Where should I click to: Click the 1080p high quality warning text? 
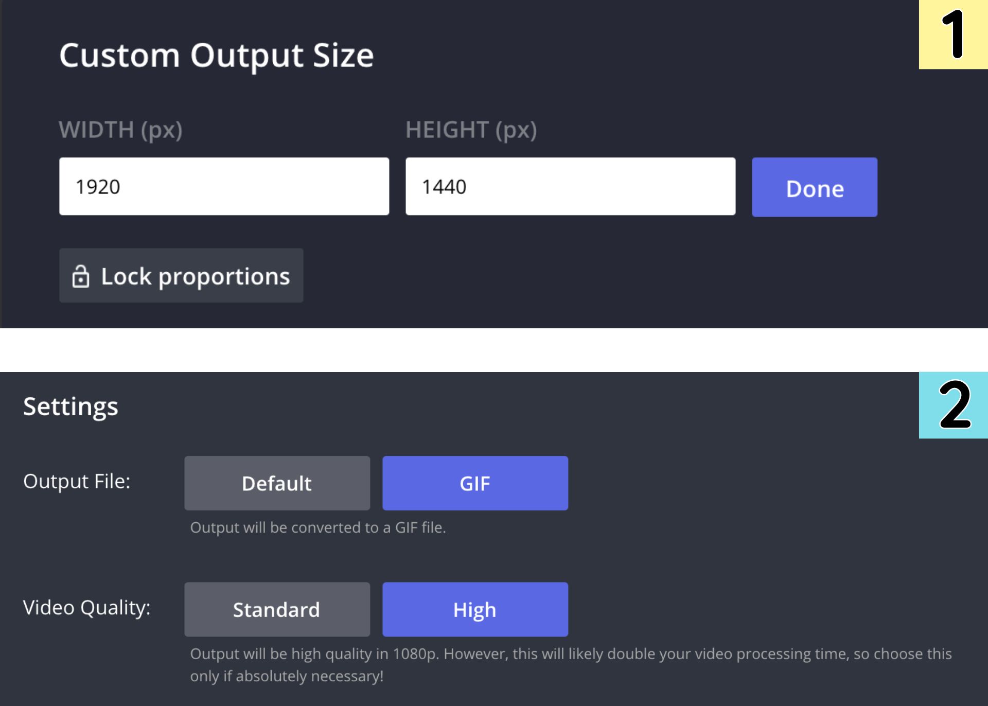[x=571, y=664]
